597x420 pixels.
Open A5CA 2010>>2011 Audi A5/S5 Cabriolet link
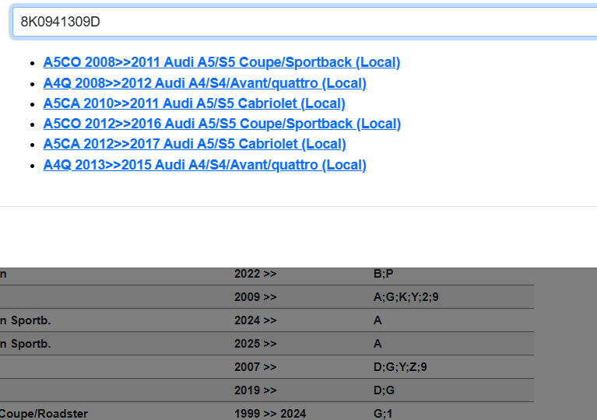(x=194, y=103)
